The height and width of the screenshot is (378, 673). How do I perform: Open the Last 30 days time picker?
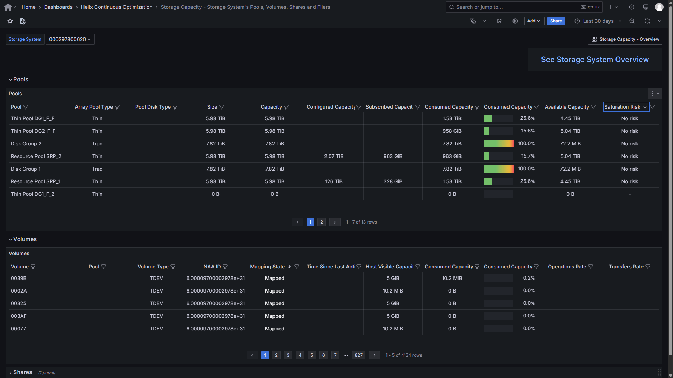click(x=598, y=21)
